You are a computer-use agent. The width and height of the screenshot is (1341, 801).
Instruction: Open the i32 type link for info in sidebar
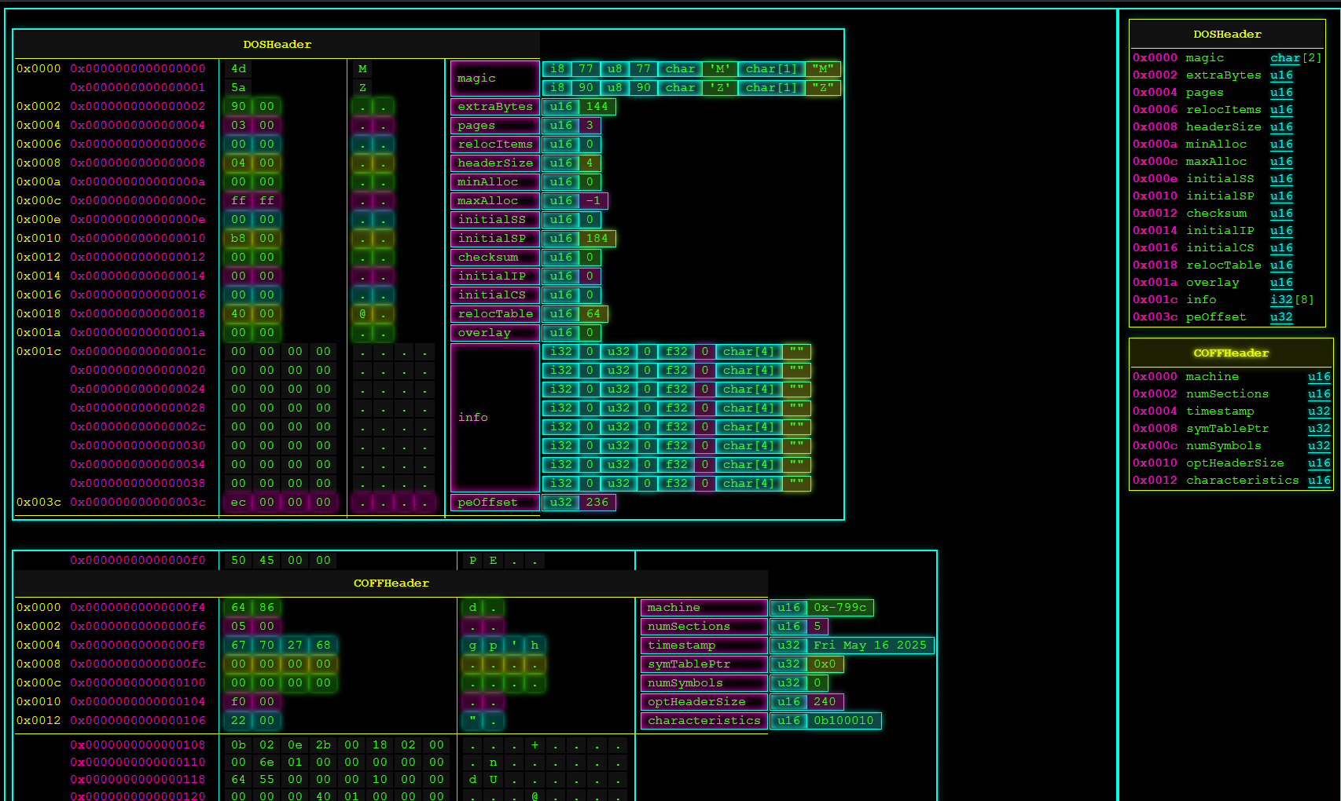tap(1280, 300)
